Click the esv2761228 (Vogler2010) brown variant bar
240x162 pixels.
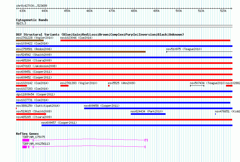click(30, 40)
